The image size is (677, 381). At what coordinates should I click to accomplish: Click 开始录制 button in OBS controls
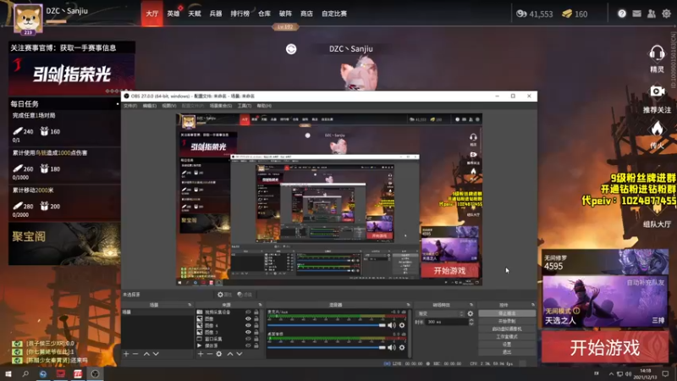pyautogui.click(x=507, y=321)
